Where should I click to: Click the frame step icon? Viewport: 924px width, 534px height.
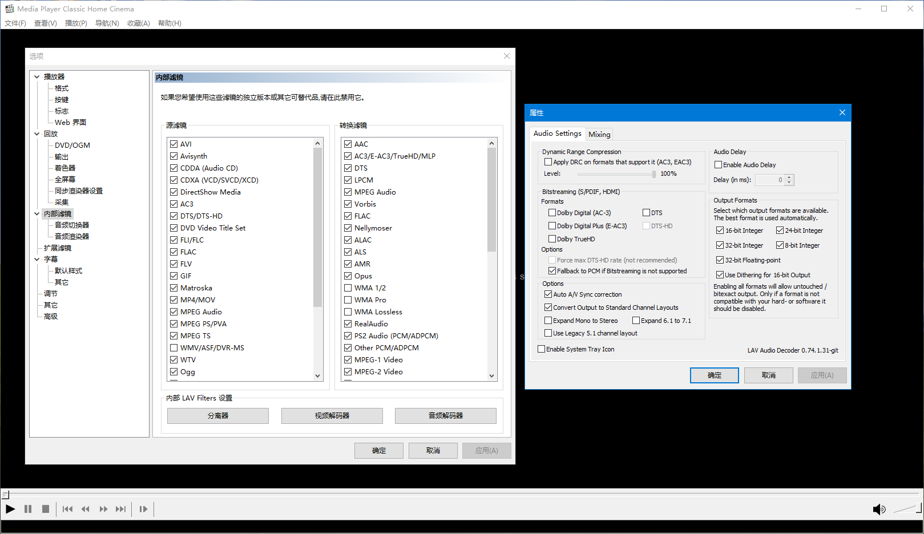pyautogui.click(x=143, y=509)
